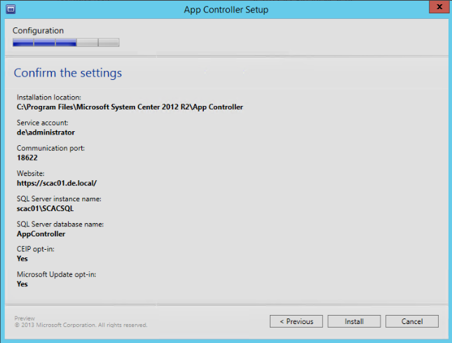Click the third filled progress bar segment
Screen dimensions: 452x343
click(x=66, y=43)
